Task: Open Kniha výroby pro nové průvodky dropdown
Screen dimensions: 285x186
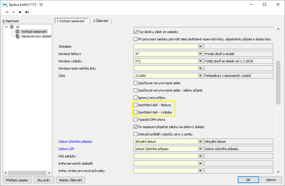Action: pos(200,171)
